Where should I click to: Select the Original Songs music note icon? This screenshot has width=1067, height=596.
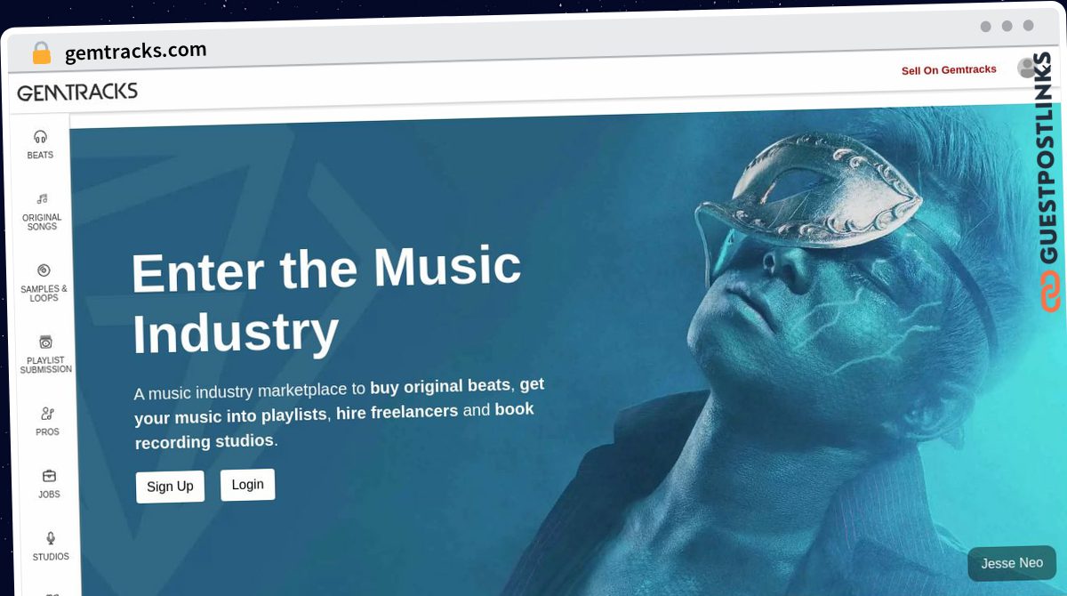[x=42, y=198]
